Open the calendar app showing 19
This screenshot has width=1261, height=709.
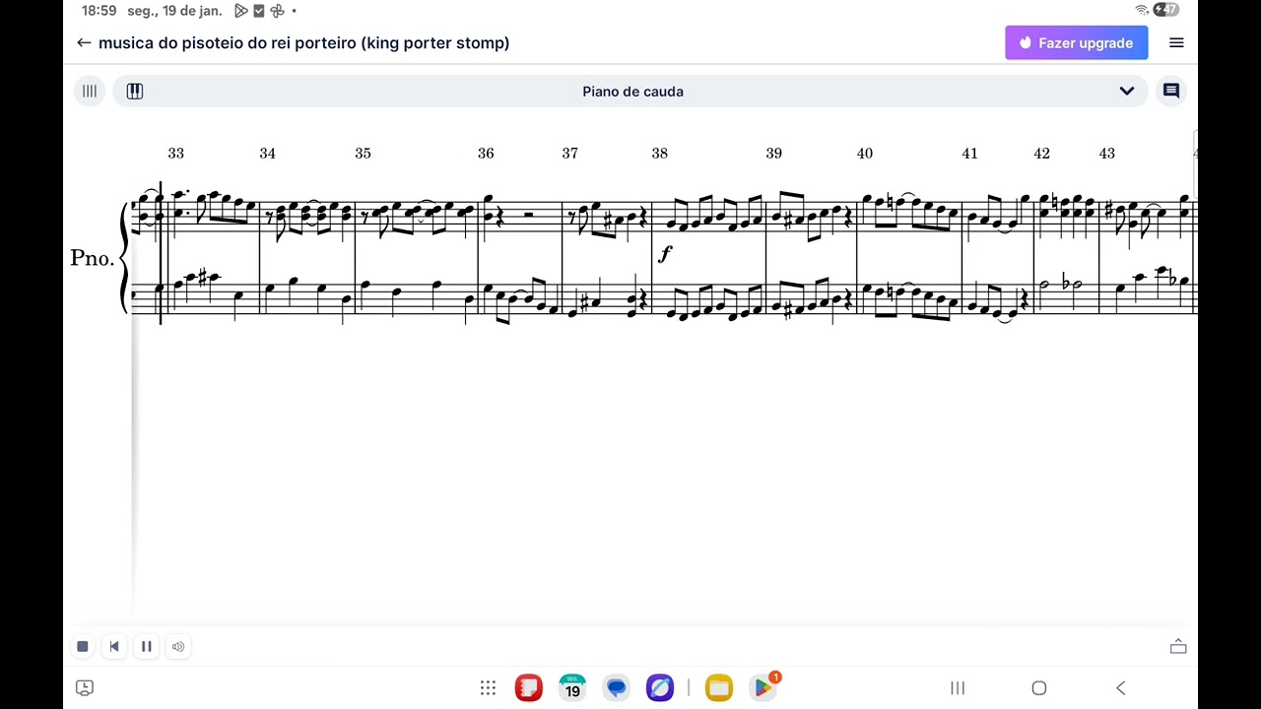tap(572, 688)
